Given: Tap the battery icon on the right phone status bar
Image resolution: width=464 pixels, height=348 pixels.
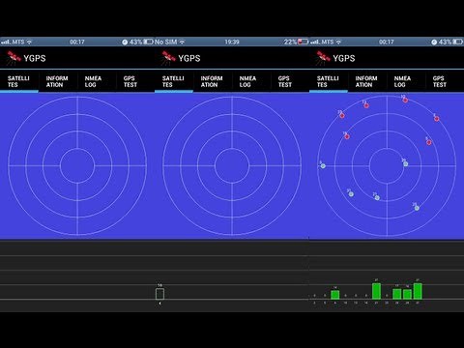Looking at the screenshot, I should pos(457,42).
